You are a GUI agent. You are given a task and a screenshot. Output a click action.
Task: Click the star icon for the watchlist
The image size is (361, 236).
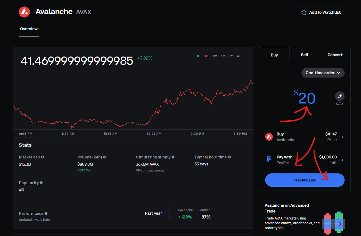[304, 12]
